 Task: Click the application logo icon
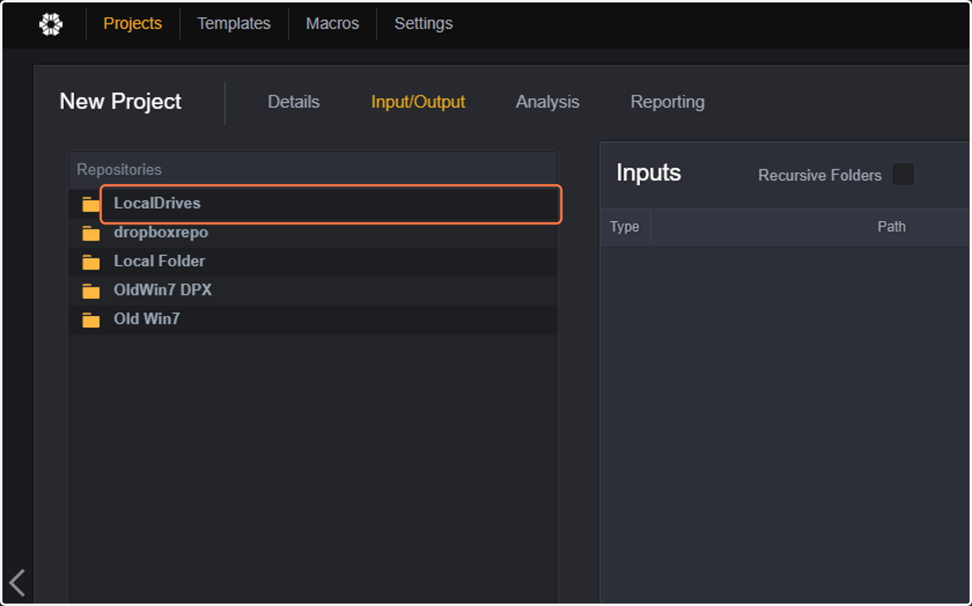click(50, 24)
